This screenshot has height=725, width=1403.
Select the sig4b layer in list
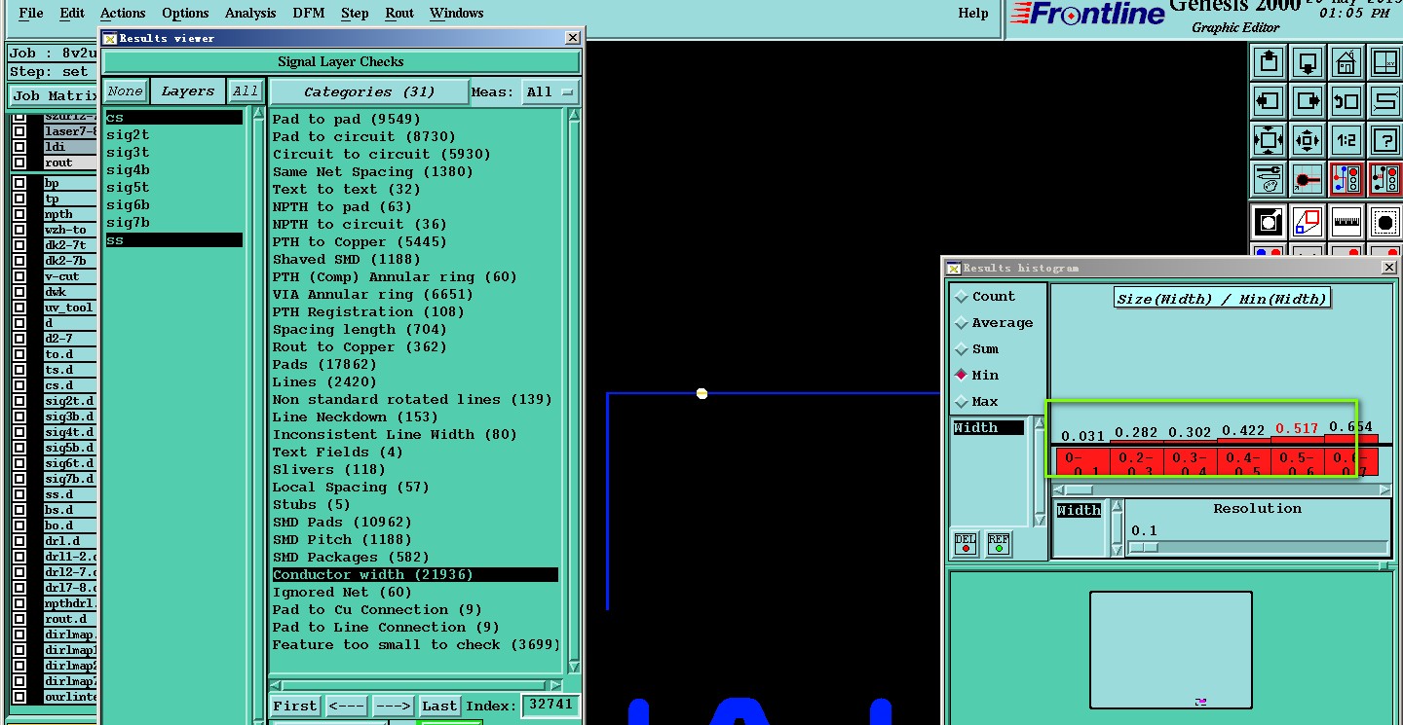click(x=173, y=170)
